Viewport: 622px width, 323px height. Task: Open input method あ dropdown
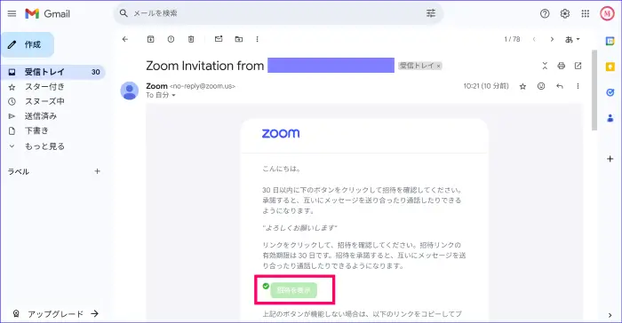coord(572,39)
